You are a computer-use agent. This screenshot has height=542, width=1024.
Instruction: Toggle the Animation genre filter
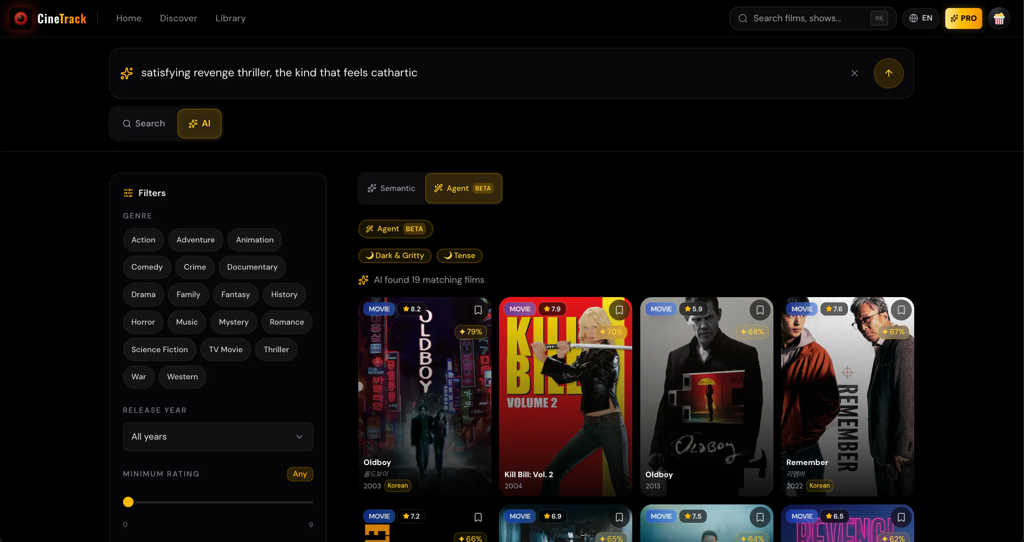(x=255, y=240)
